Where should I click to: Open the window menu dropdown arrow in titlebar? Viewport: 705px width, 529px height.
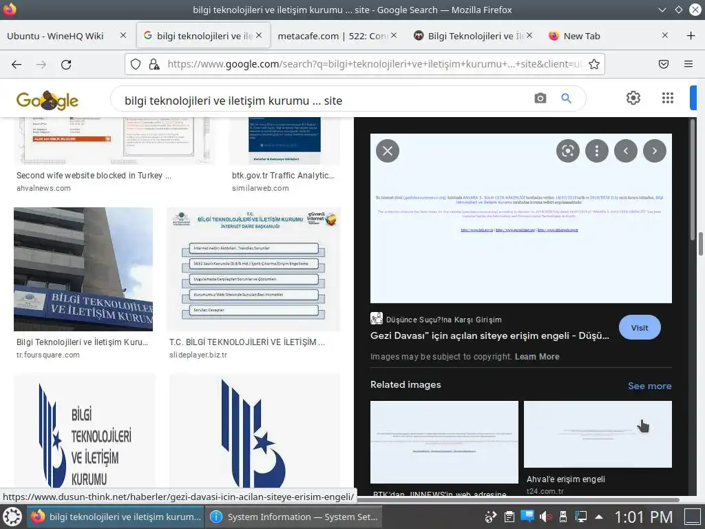click(662, 10)
